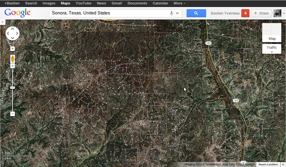This screenshot has width=286, height=167.
Task: Pan the map up with the arrow
Action: 13,29
